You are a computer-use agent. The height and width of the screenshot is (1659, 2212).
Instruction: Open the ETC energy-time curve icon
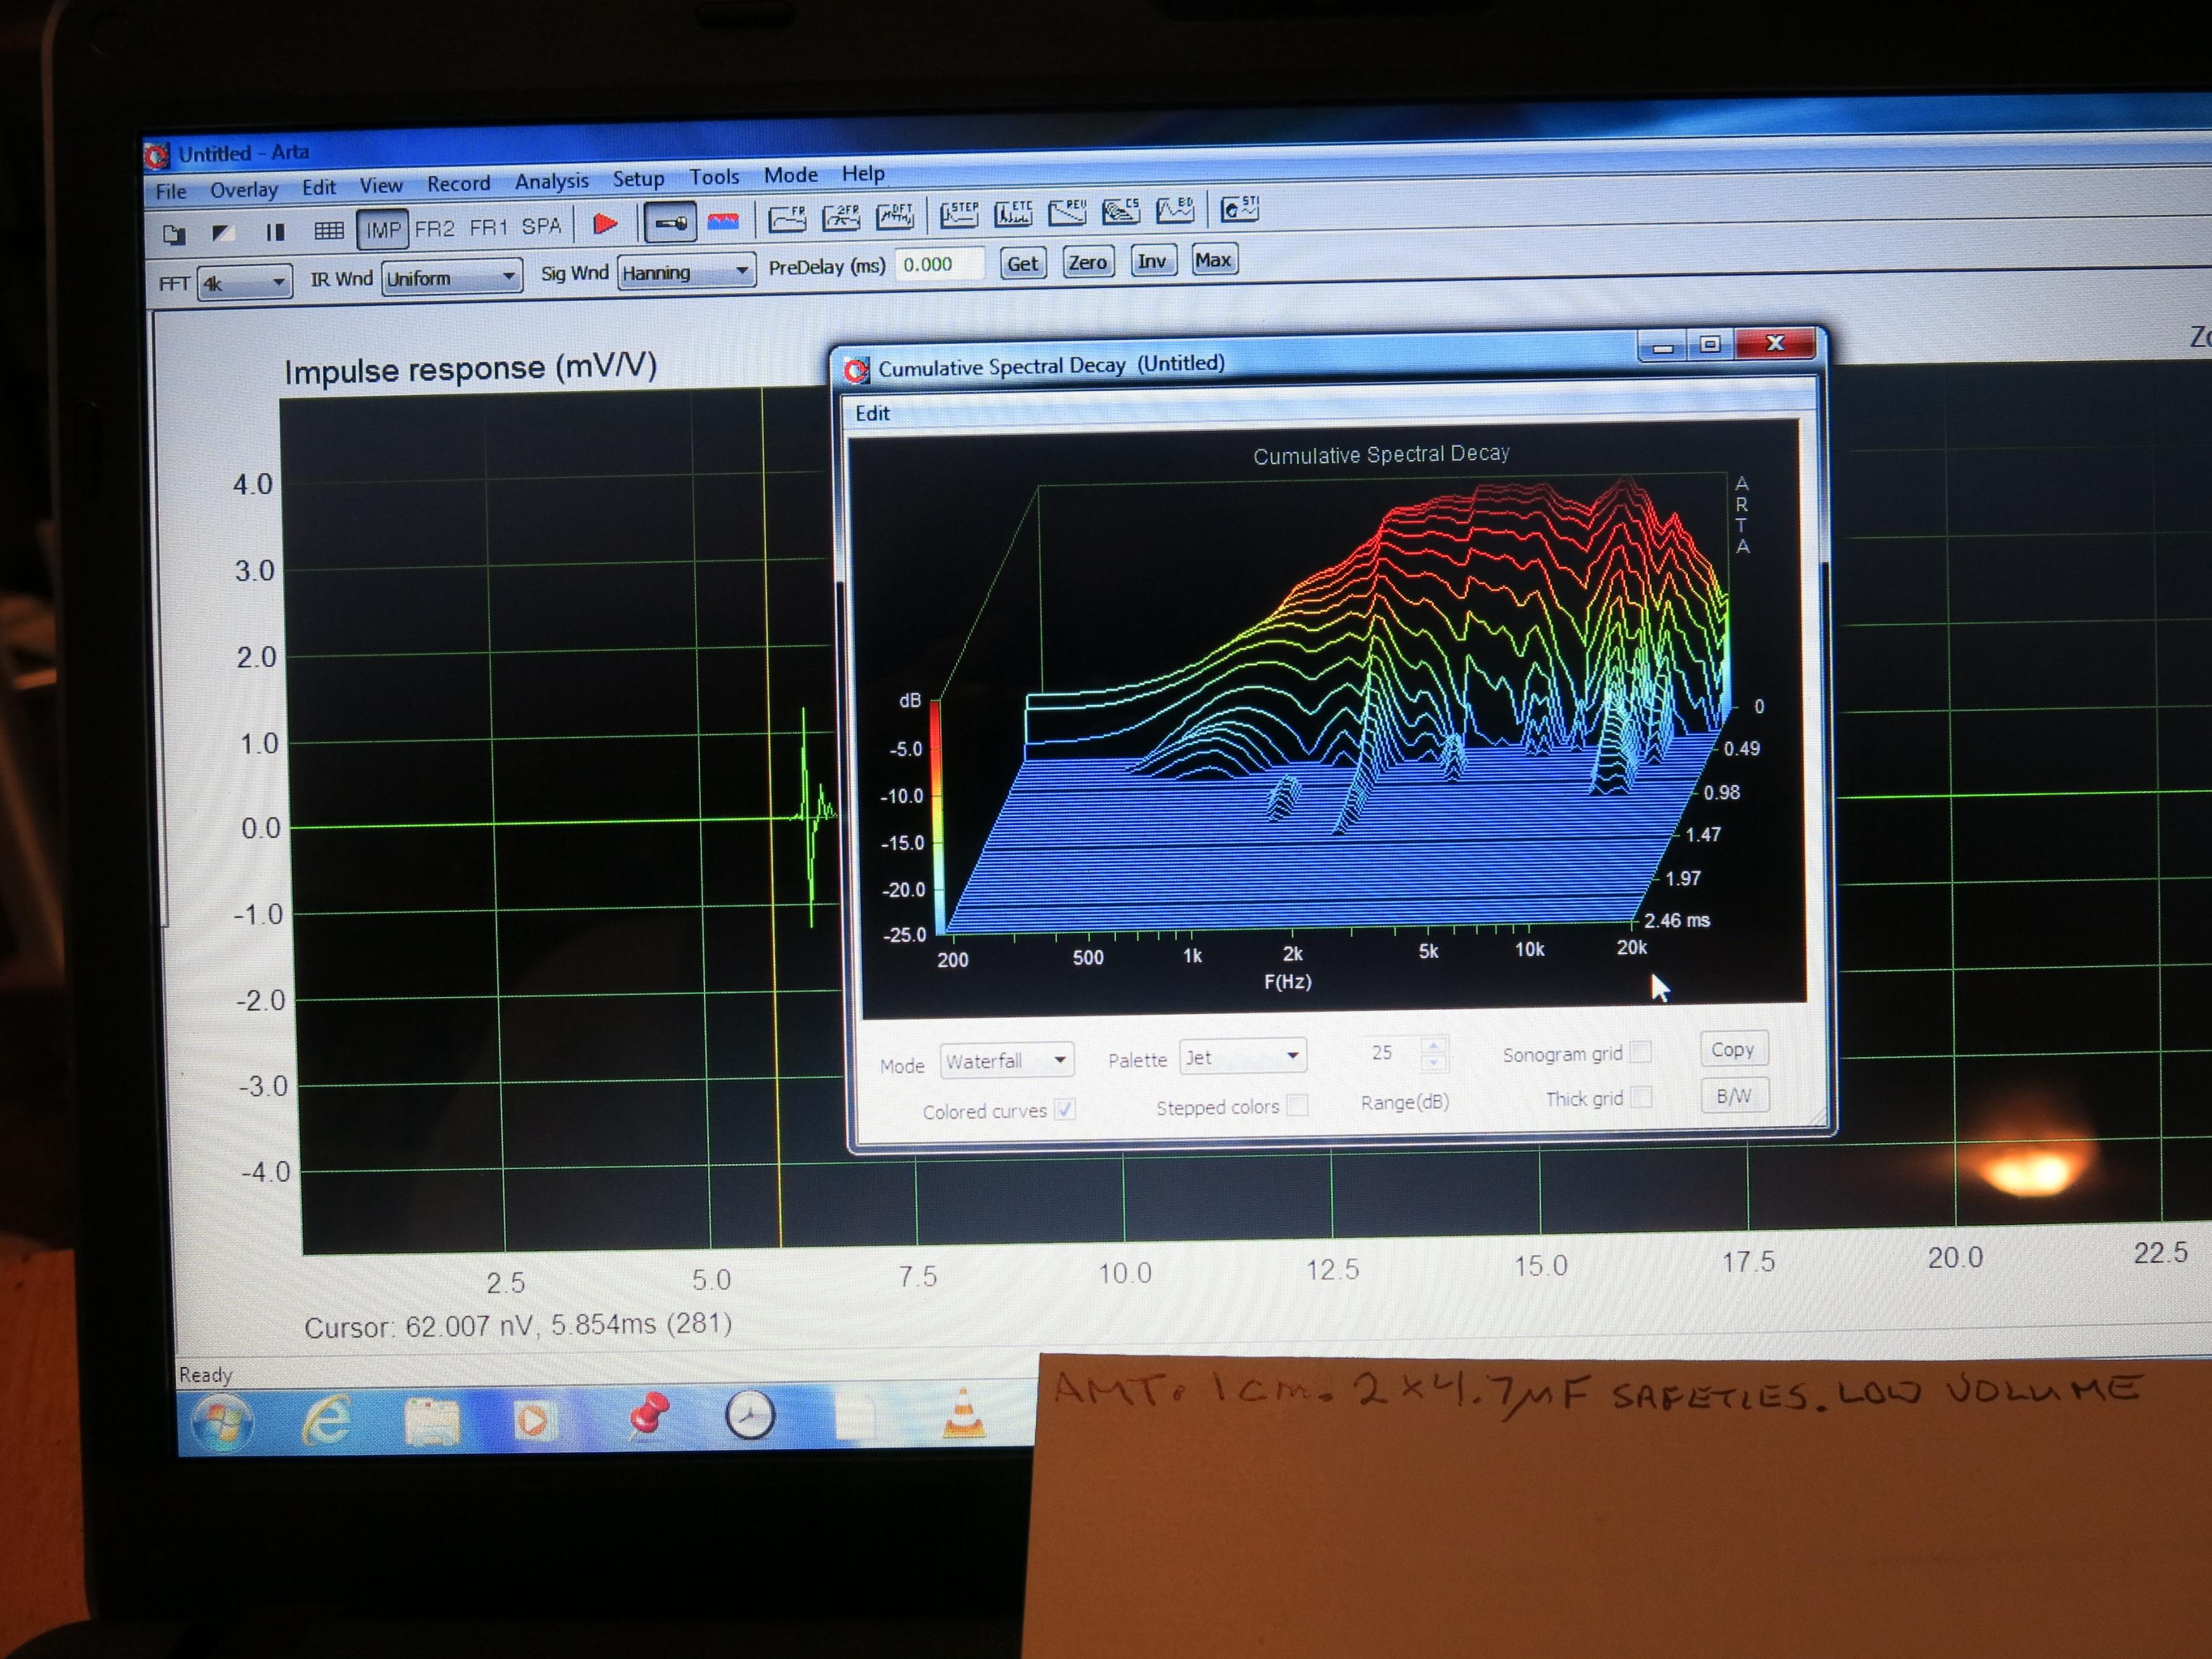click(x=1013, y=212)
